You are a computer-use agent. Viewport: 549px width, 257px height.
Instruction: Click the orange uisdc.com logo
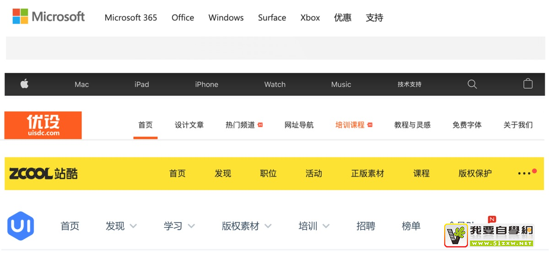(x=43, y=125)
